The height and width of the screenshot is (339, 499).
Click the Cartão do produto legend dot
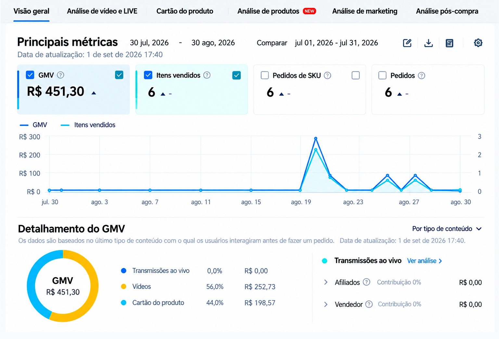(x=123, y=303)
